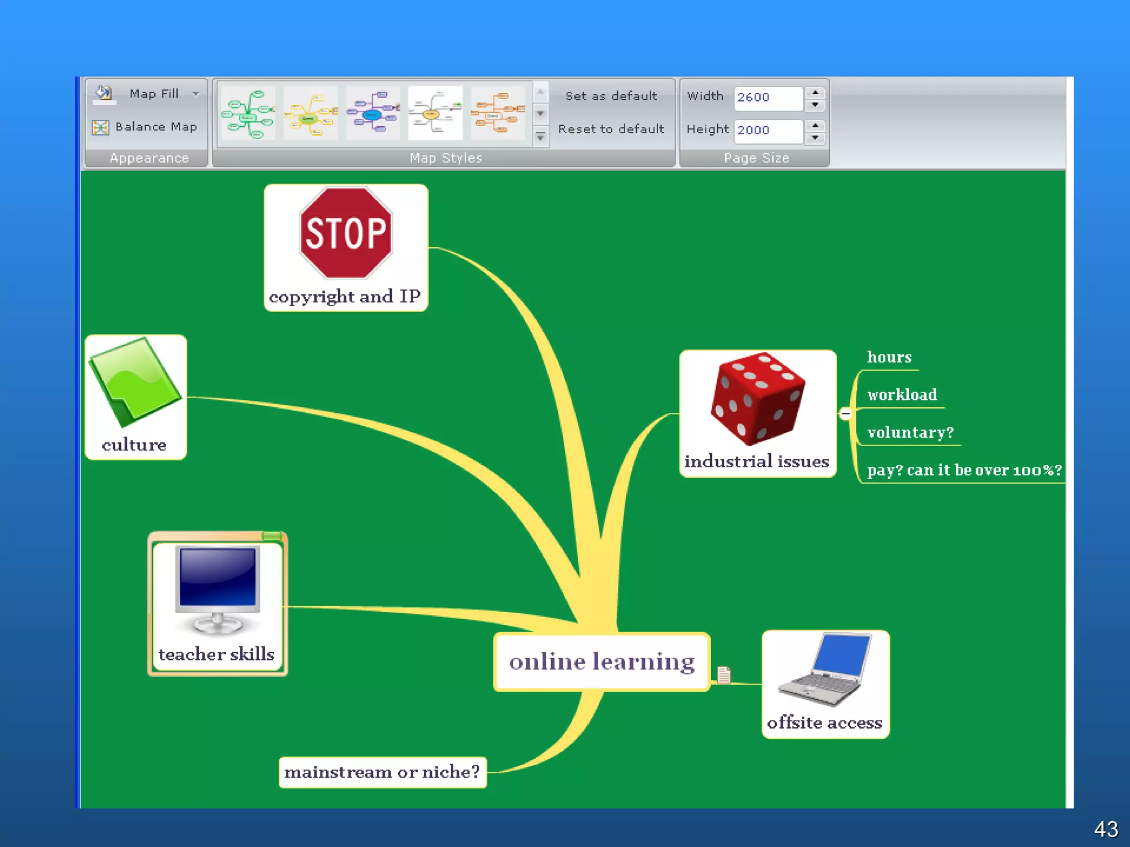Image resolution: width=1130 pixels, height=847 pixels.
Task: Collapse the industrial issues branch
Action: [845, 414]
